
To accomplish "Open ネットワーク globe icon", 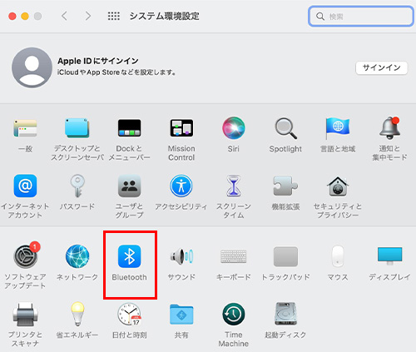I will 77,256.
